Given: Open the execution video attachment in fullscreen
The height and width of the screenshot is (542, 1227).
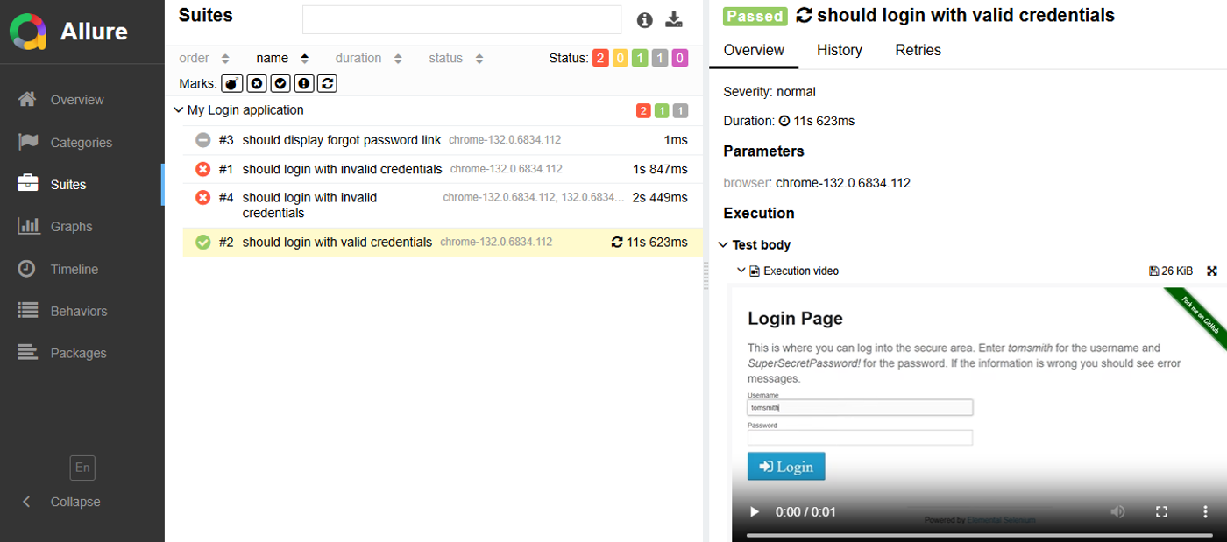Looking at the screenshot, I should click(x=1212, y=271).
